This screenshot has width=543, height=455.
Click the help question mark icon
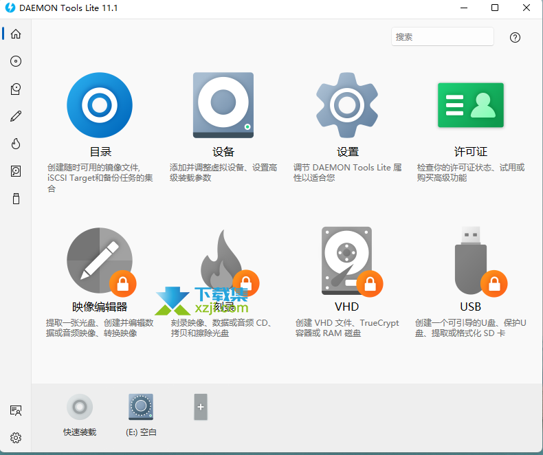pyautogui.click(x=515, y=37)
